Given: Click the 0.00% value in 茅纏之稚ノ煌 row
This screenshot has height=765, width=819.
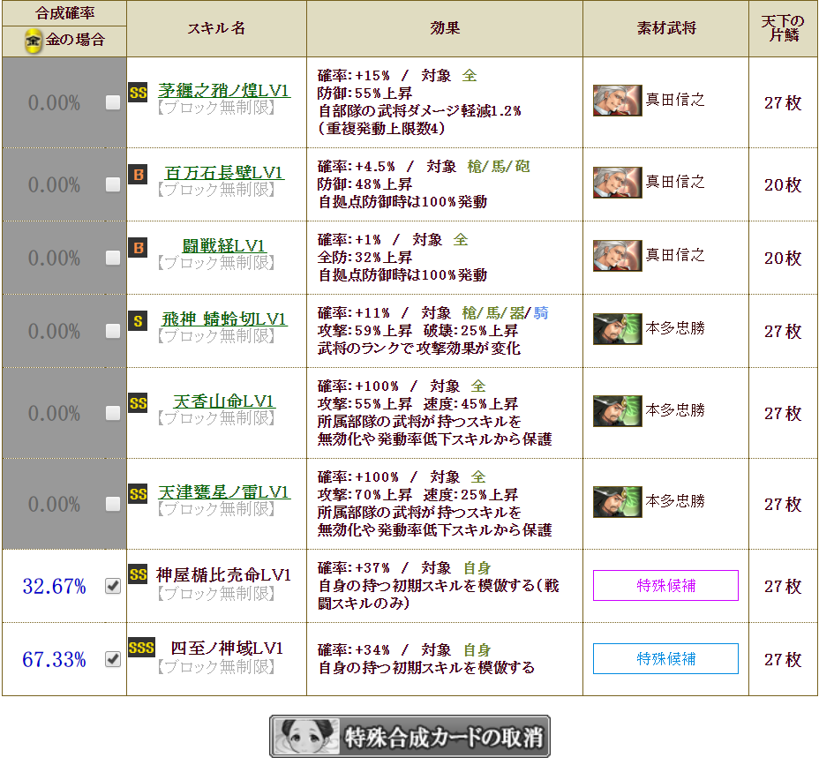Looking at the screenshot, I should (x=54, y=103).
